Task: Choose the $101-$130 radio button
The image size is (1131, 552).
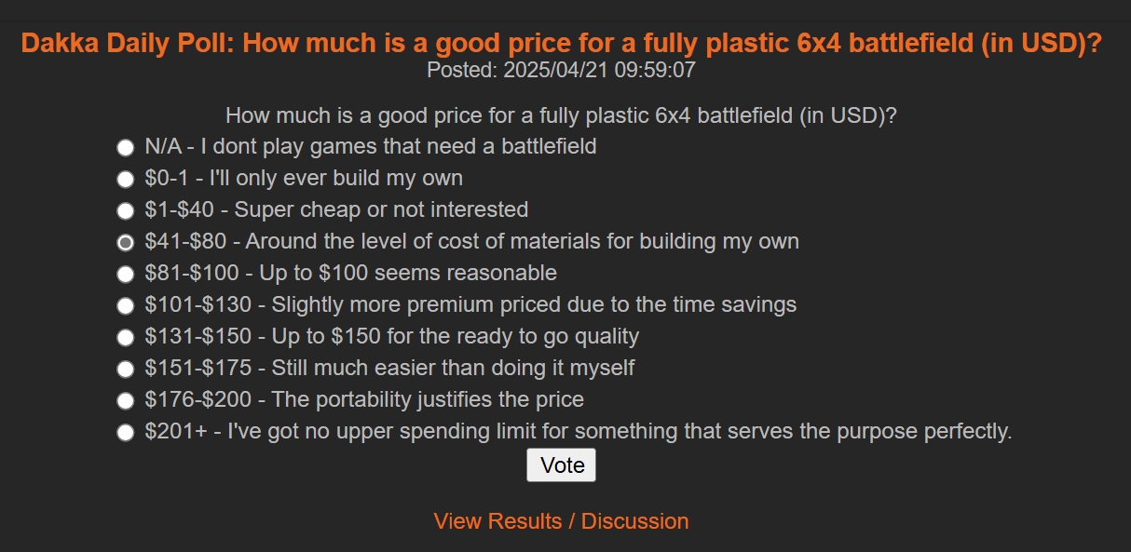Action: point(125,305)
